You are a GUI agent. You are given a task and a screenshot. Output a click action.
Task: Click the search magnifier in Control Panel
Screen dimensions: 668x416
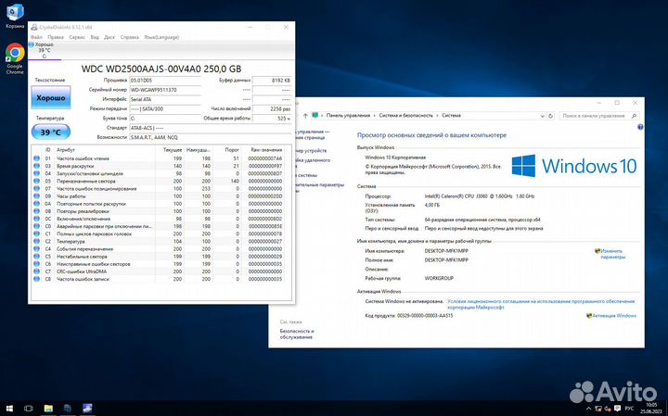click(634, 116)
